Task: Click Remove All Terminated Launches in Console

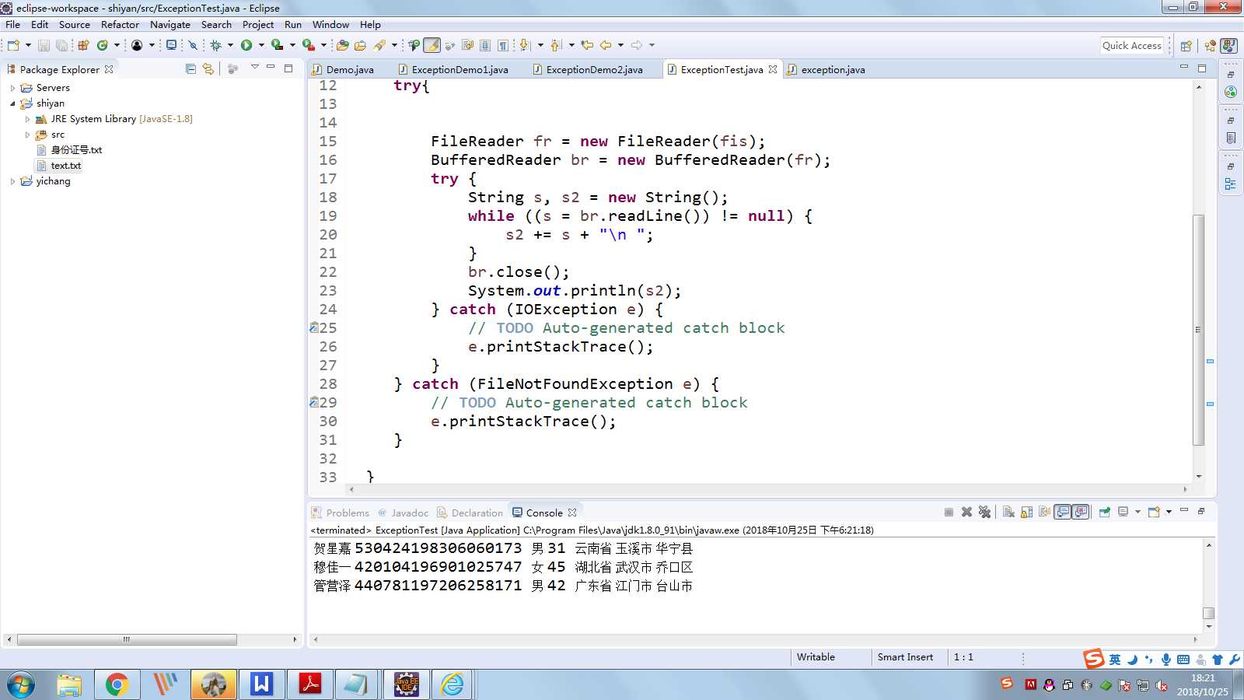Action: tap(984, 512)
